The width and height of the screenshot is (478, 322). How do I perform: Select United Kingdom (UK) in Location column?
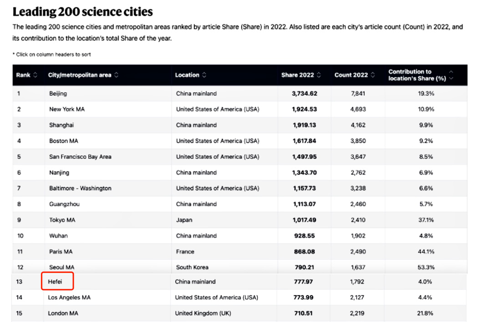[x=203, y=313]
